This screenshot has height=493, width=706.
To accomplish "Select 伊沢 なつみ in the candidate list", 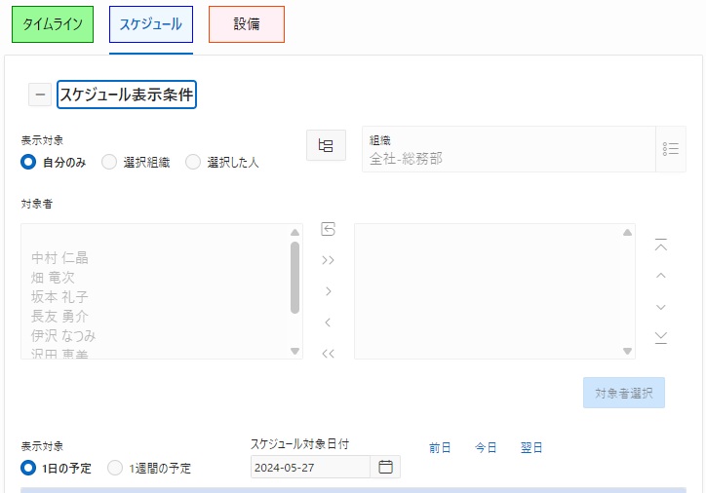I will pos(63,335).
